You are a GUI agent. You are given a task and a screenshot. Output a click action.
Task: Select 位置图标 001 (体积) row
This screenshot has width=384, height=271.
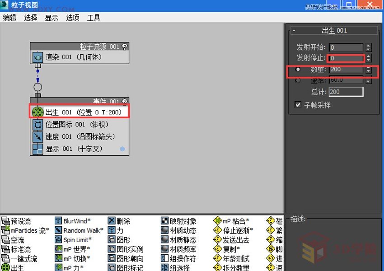point(80,125)
